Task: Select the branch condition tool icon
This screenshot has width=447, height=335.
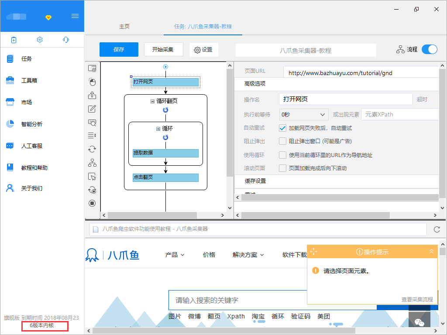Action: pyautogui.click(x=92, y=163)
